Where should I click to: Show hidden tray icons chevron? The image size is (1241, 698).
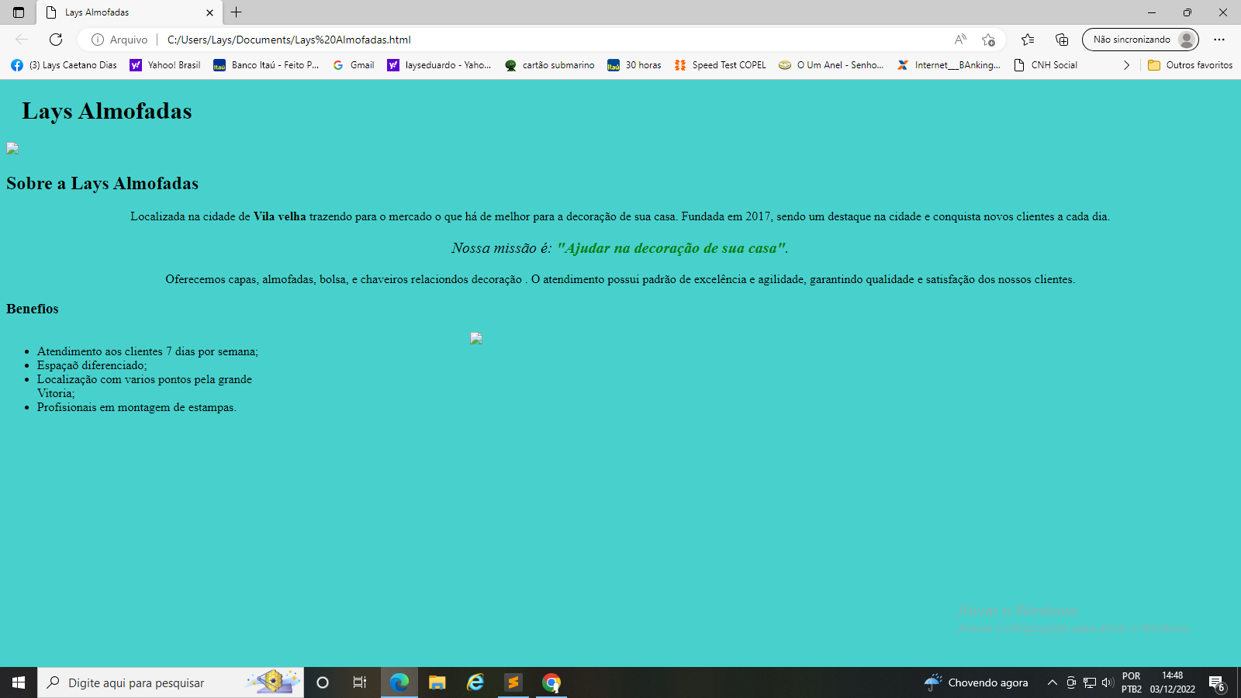(x=1053, y=682)
